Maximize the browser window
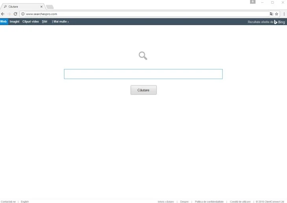 [x=272, y=2]
